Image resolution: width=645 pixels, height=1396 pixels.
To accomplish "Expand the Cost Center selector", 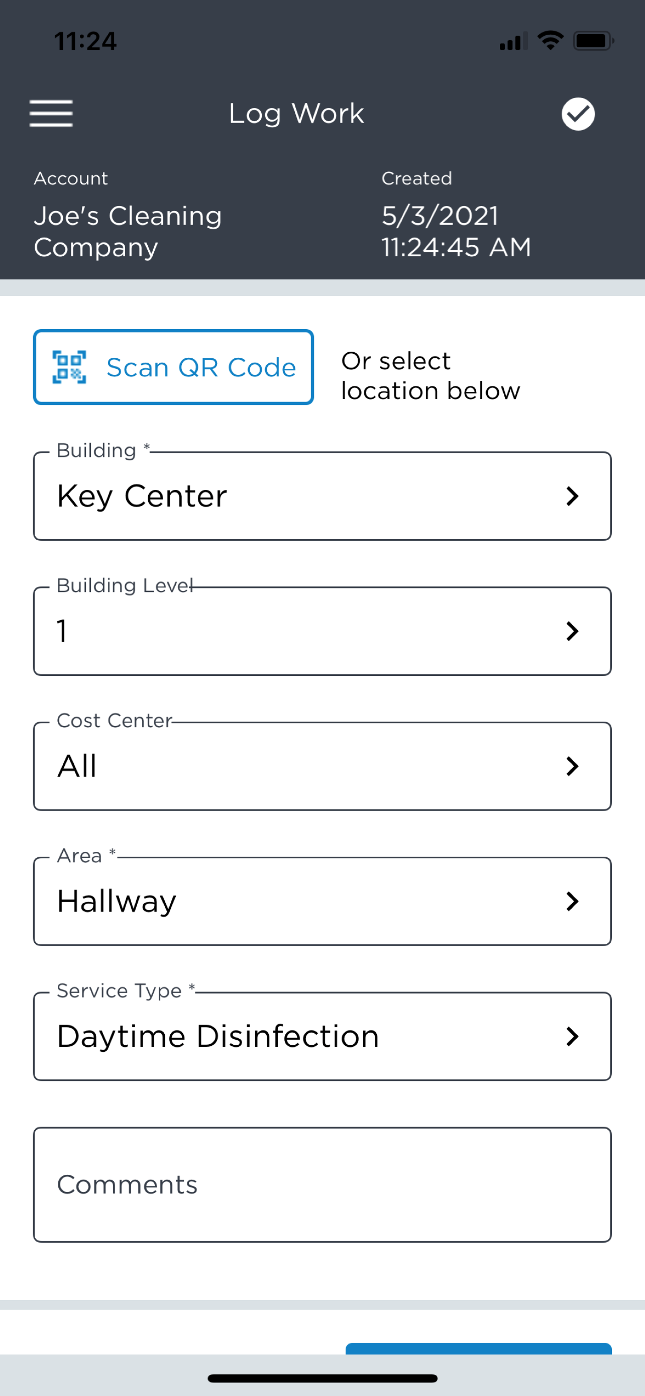I will pyautogui.click(x=321, y=766).
